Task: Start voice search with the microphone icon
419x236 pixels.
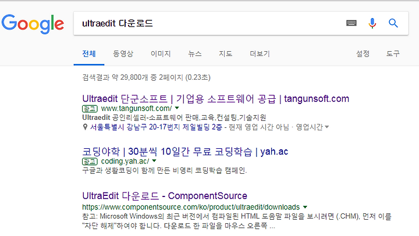Action: pos(372,23)
